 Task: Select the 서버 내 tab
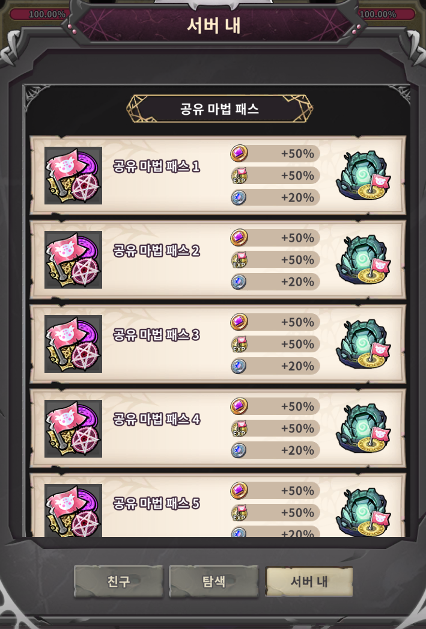[x=309, y=581]
